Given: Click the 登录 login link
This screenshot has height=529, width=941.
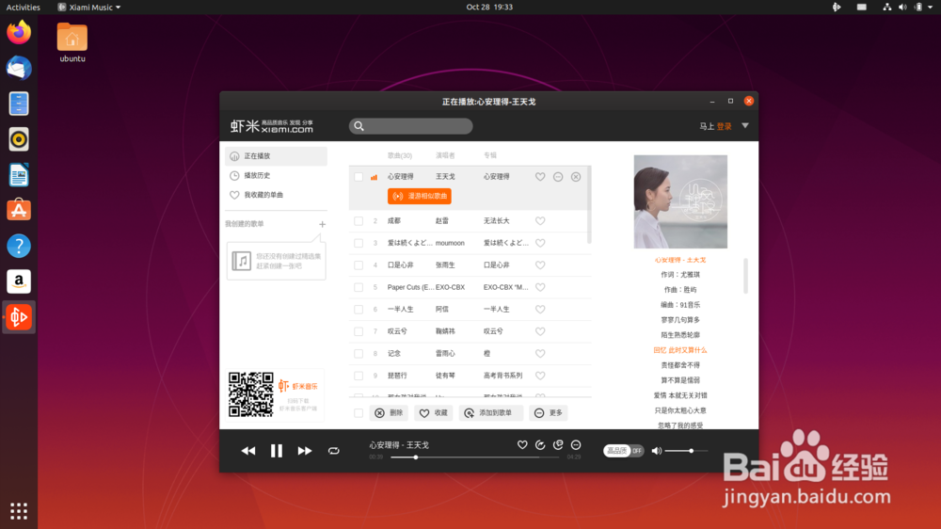Looking at the screenshot, I should point(725,127).
